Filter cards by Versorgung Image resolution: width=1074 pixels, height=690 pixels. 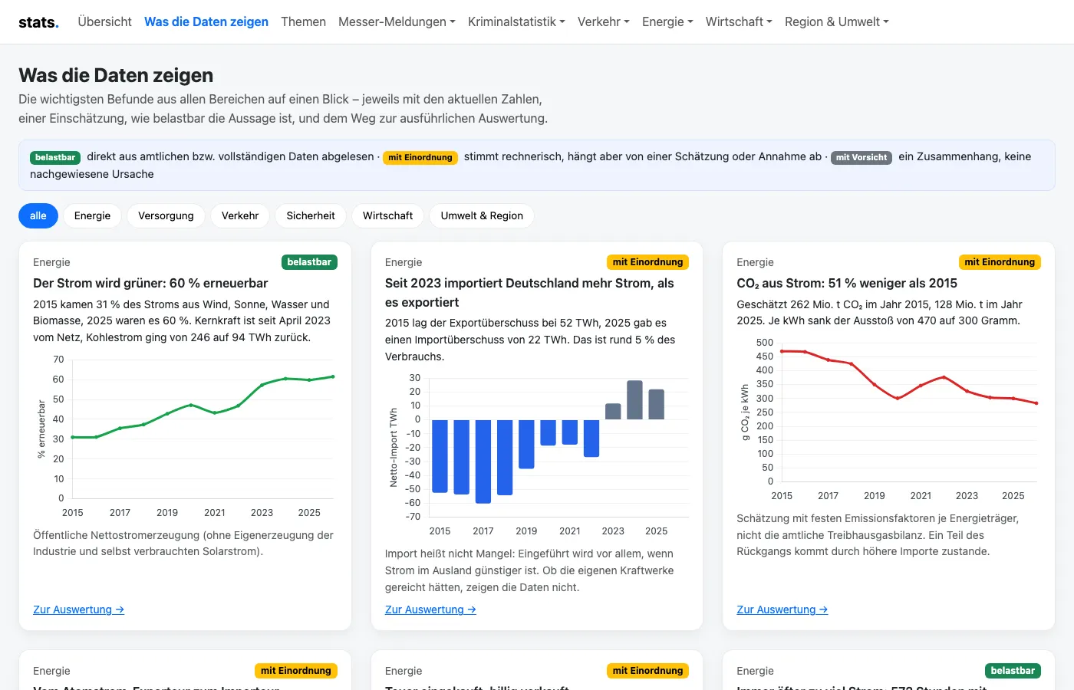(166, 215)
